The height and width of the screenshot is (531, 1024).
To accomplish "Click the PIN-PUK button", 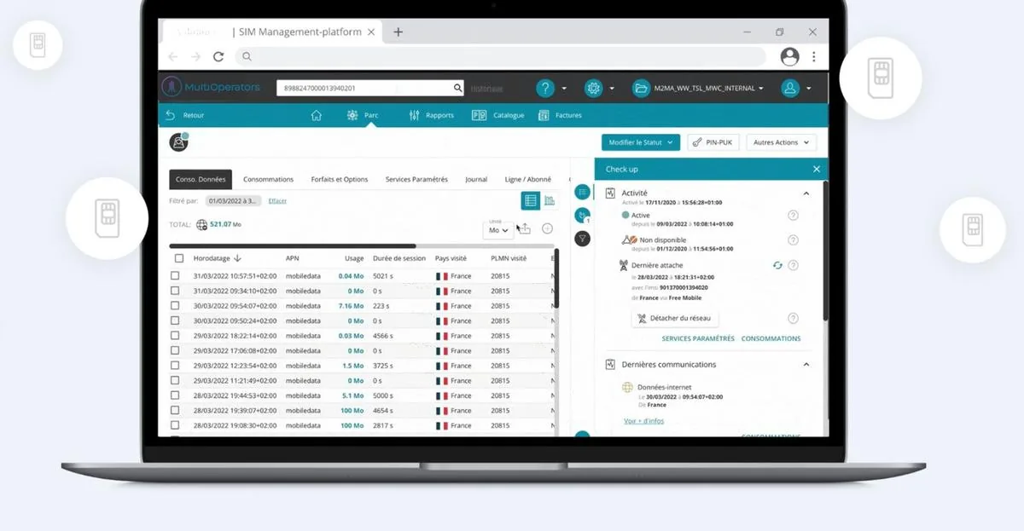I will (x=713, y=142).
